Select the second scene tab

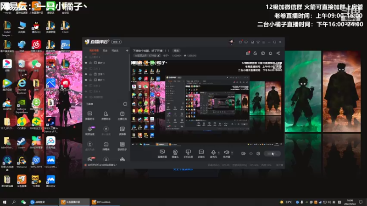(x=105, y=50)
